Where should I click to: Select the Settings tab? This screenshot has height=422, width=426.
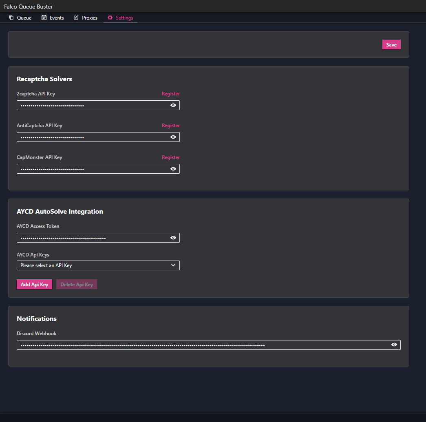120,18
